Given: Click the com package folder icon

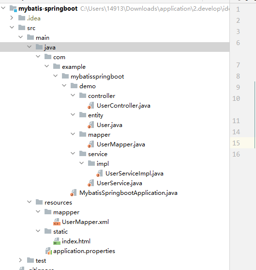Looking at the screenshot, I should [48, 57].
